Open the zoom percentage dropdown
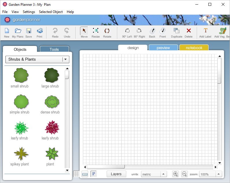Screen dimensions: 230x183 218,174
